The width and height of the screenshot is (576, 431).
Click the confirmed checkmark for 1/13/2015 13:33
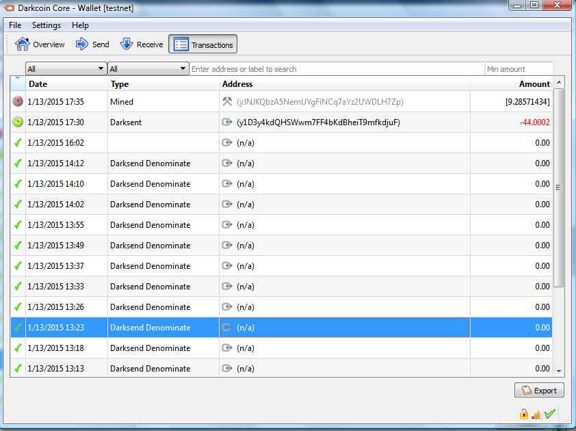click(18, 287)
